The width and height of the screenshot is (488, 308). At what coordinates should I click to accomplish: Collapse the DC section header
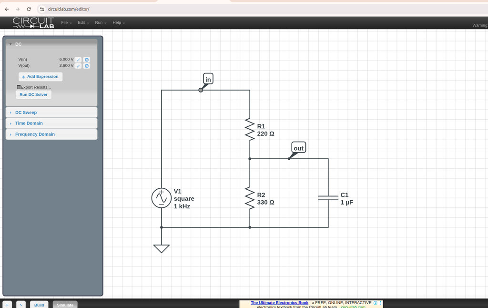(x=51, y=44)
